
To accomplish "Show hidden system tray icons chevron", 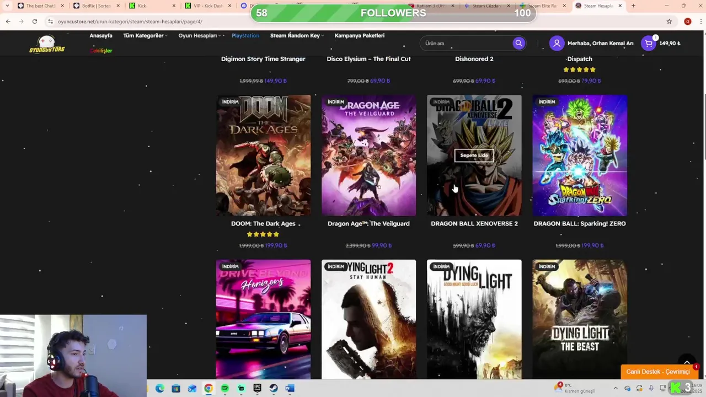I will coord(616,388).
